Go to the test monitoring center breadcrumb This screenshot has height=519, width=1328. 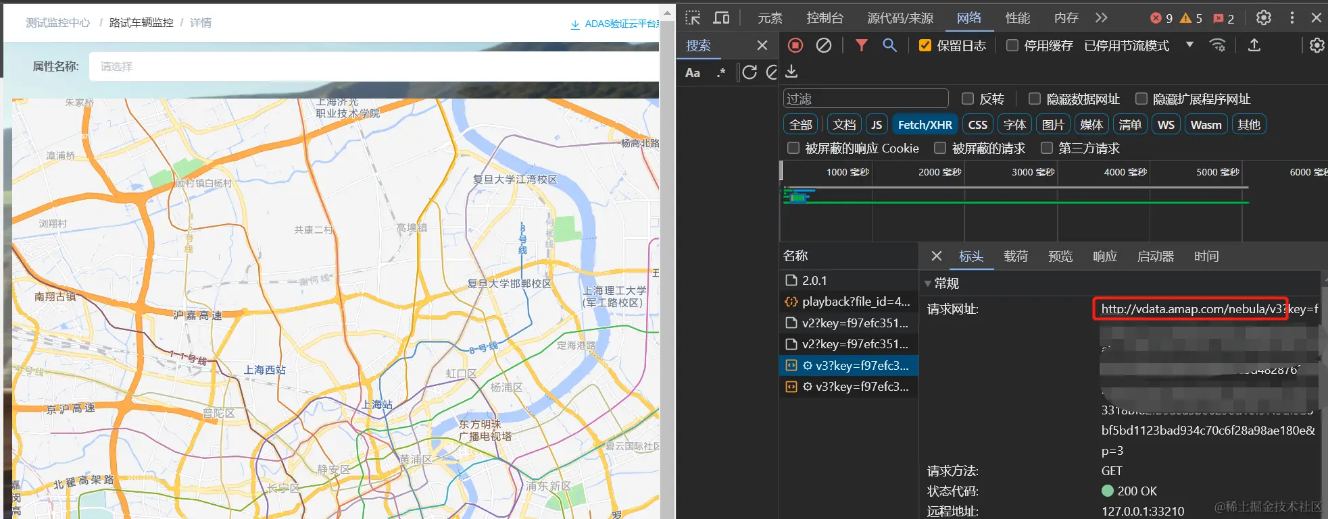point(58,23)
